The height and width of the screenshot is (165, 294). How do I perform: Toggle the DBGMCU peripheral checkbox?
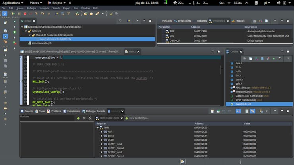click(164, 40)
